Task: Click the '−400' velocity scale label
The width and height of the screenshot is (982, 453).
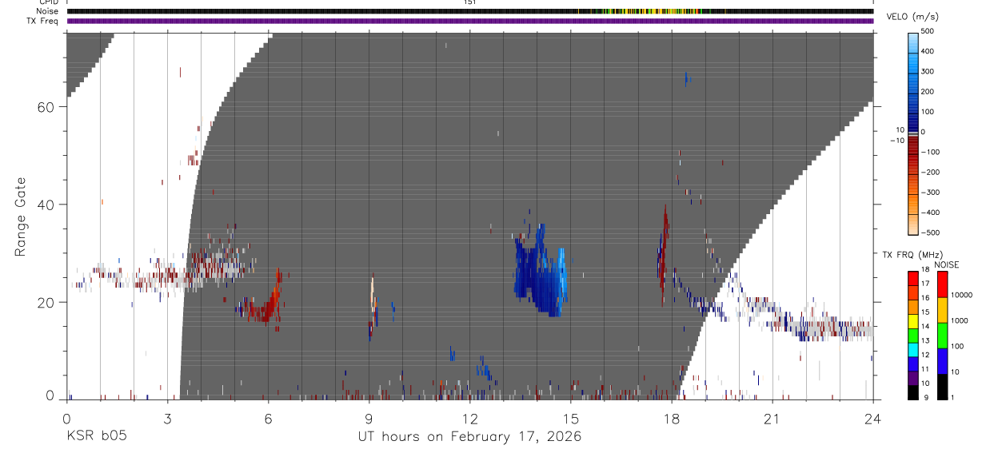Action: click(928, 213)
